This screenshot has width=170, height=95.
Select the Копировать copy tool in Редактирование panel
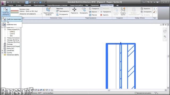coord(84,11)
